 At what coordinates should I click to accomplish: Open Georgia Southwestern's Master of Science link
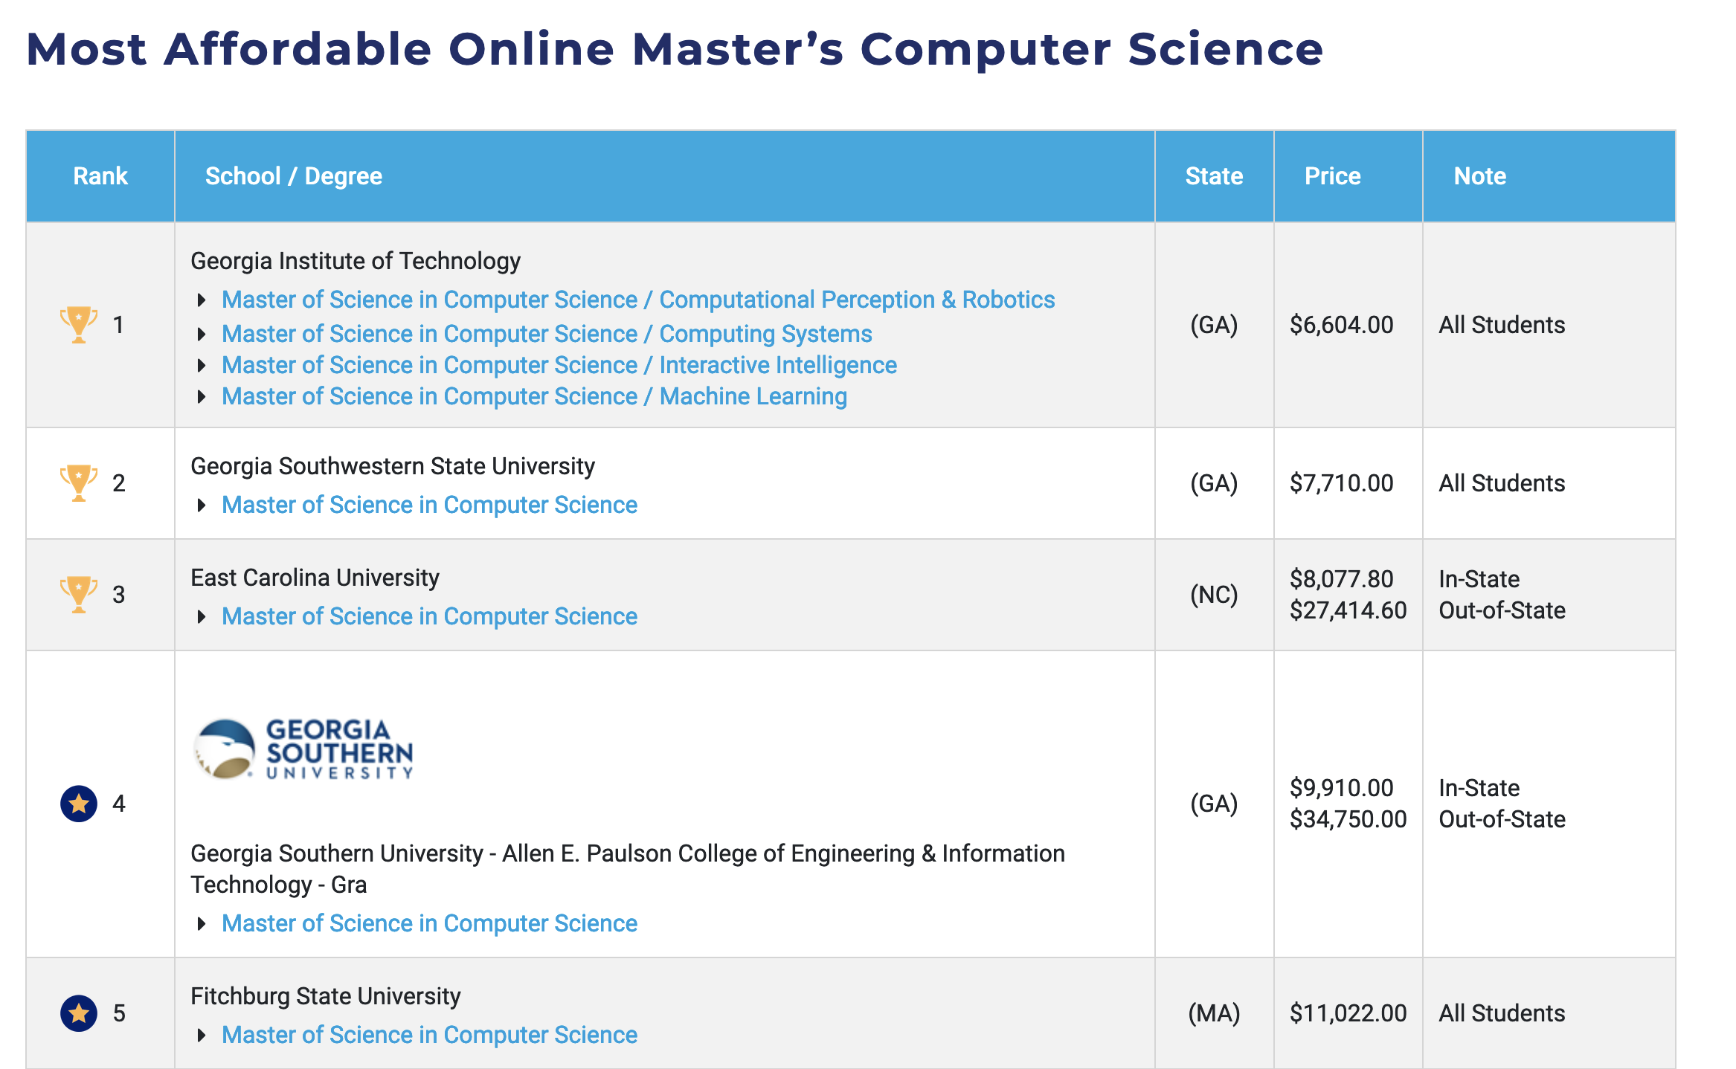pyautogui.click(x=429, y=505)
